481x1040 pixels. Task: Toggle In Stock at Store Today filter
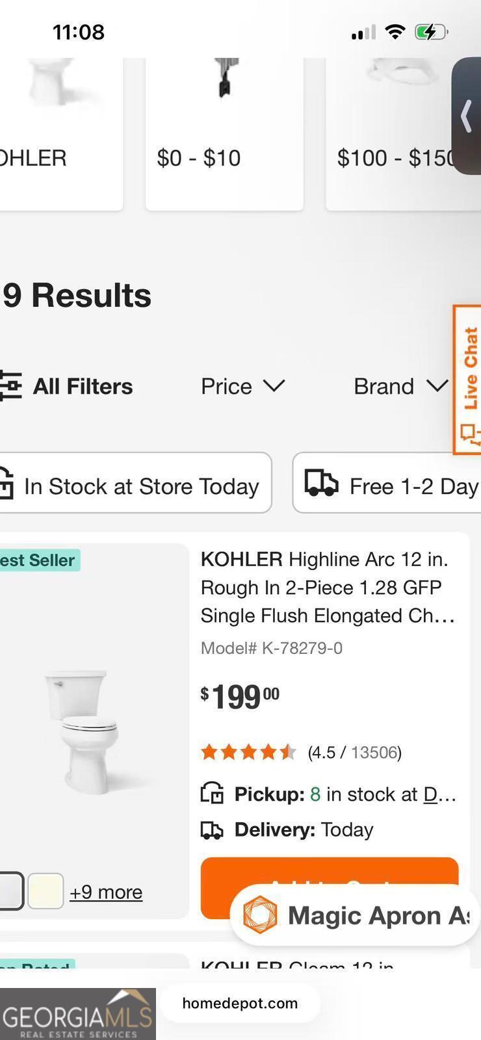tap(133, 483)
